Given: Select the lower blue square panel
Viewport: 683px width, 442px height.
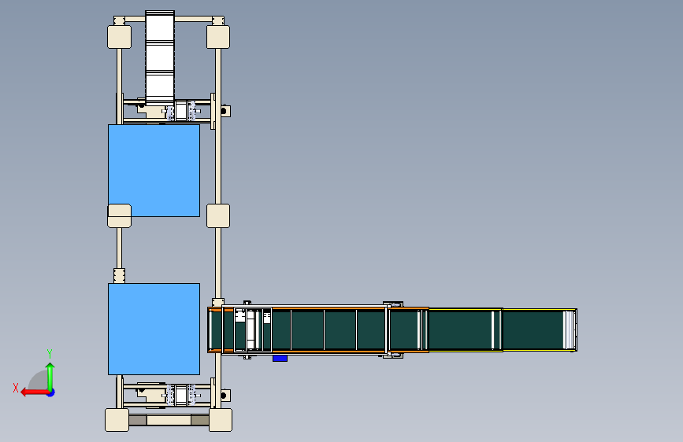Looking at the screenshot, I should [x=154, y=329].
